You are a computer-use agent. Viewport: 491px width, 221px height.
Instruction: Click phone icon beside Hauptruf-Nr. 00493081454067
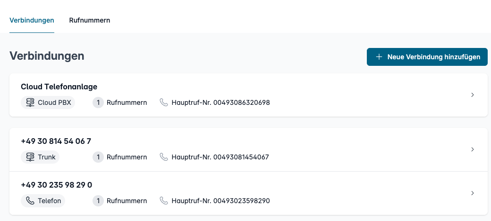[164, 157]
